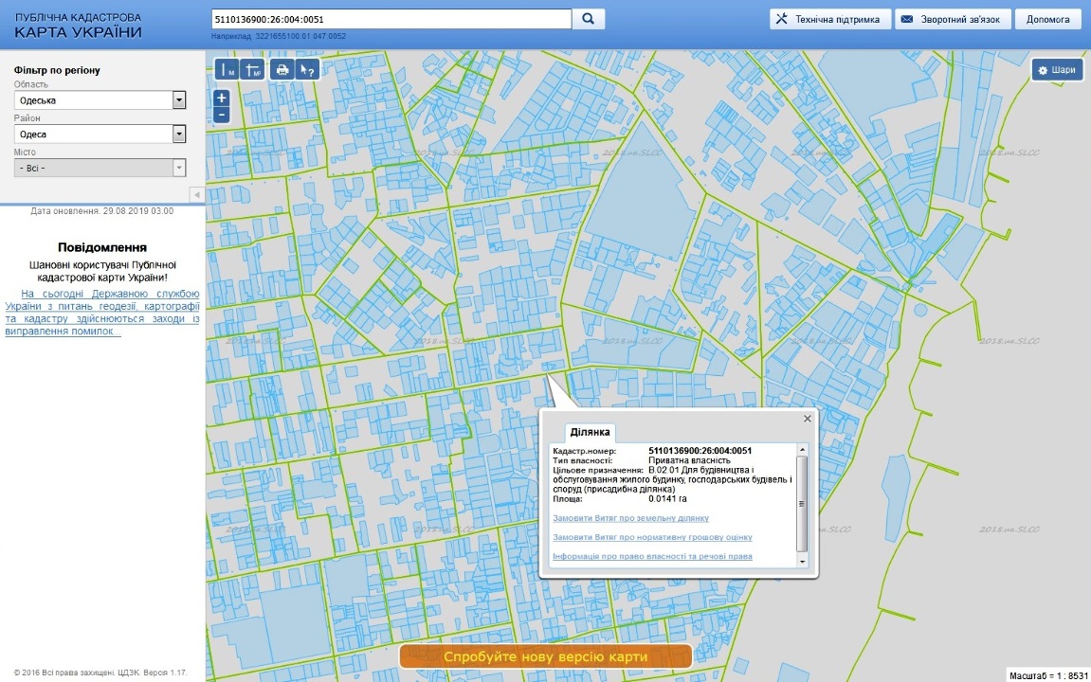Click the popup vertical scrollbar thumb

(802, 504)
